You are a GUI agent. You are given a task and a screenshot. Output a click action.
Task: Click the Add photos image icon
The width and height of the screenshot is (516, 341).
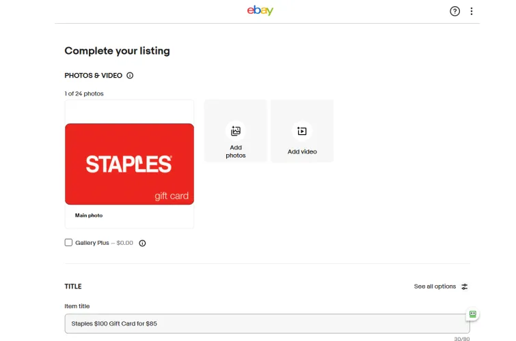236,131
